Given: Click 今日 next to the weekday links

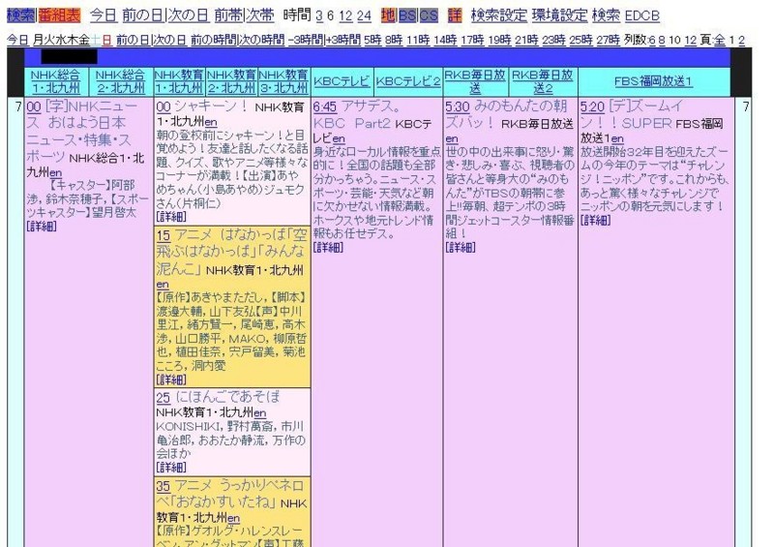Looking at the screenshot, I should click(x=17, y=40).
